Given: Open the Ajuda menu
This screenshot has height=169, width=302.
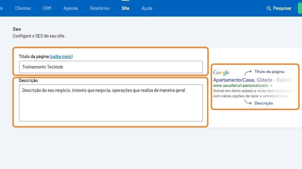Looking at the screenshot, I should click(147, 8).
